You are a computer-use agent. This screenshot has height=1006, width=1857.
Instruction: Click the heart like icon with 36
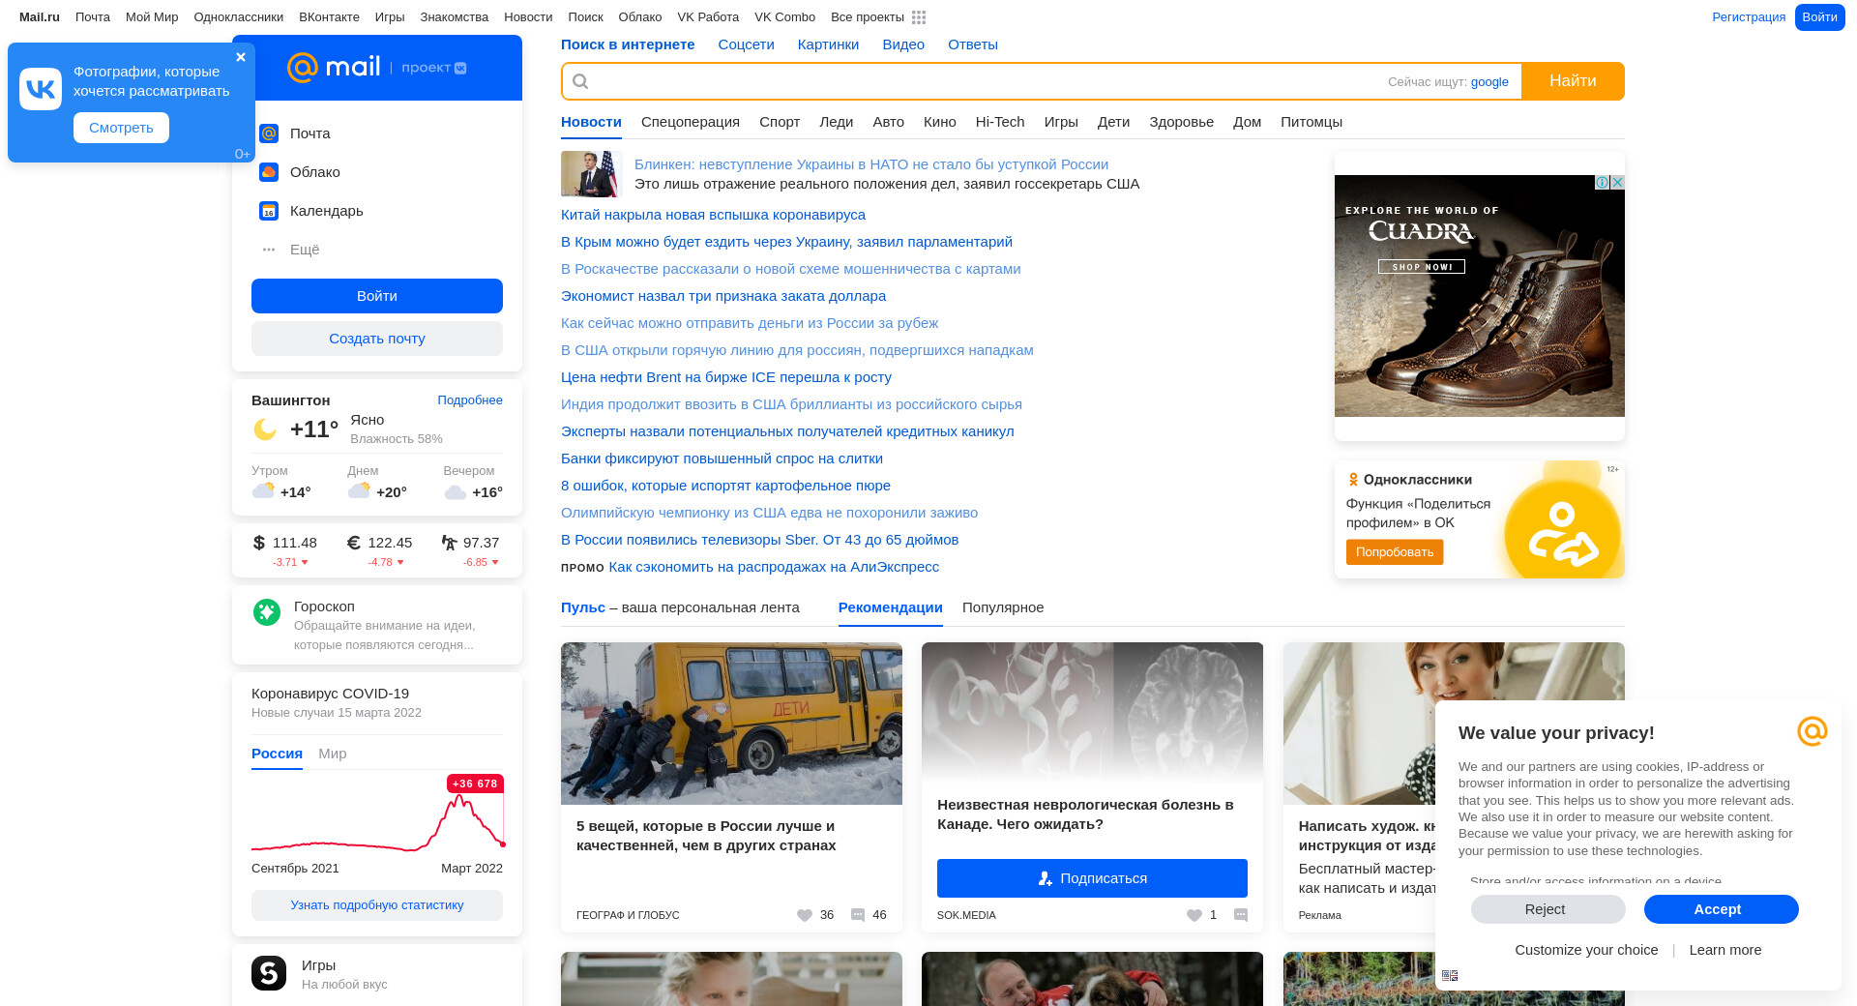click(804, 915)
